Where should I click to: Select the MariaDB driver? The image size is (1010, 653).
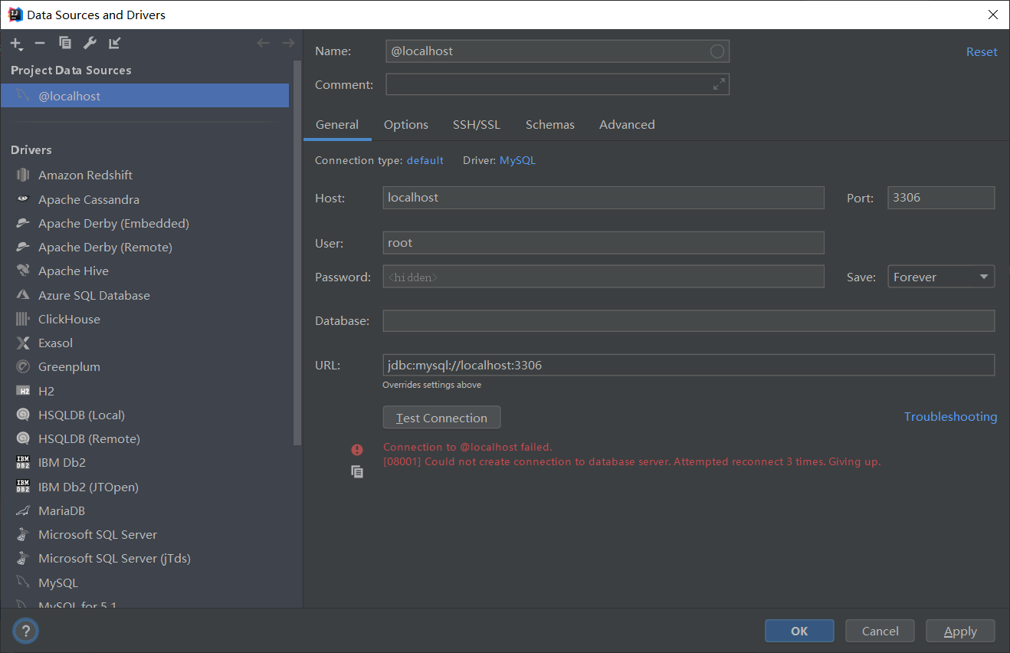145,510
